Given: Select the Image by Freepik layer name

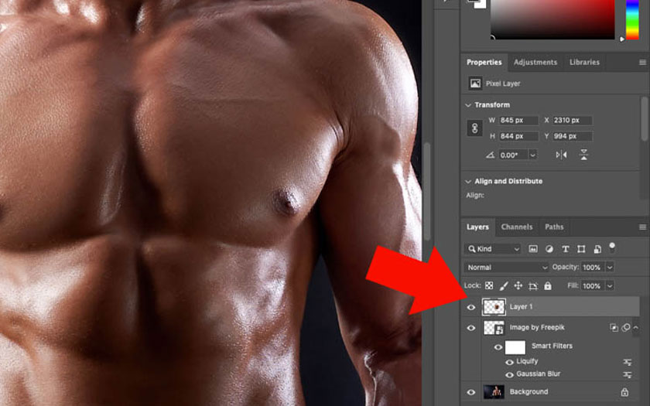Looking at the screenshot, I should tap(537, 328).
